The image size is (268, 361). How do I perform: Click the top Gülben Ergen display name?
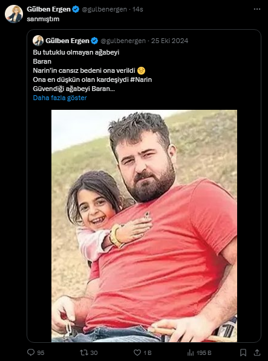[x=48, y=9]
